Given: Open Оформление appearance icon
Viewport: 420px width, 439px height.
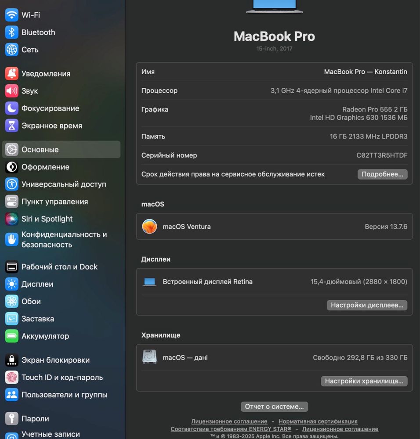Looking at the screenshot, I should pos(11,167).
